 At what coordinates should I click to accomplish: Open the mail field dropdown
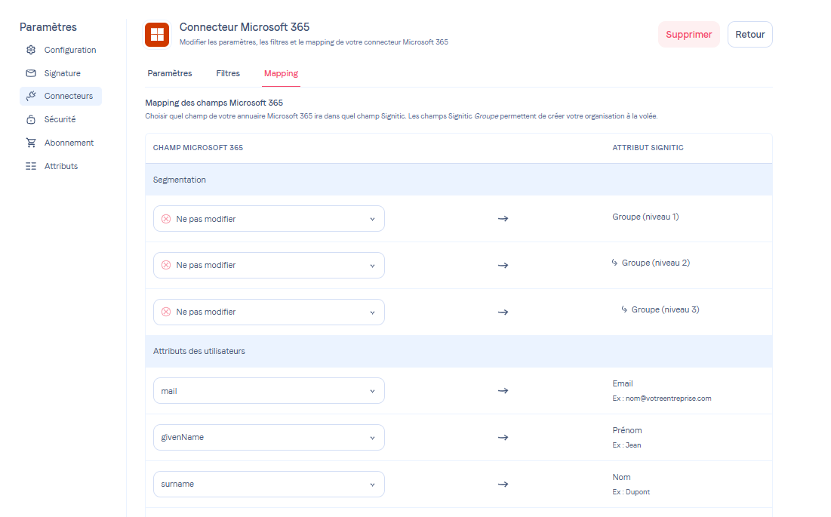[269, 391]
